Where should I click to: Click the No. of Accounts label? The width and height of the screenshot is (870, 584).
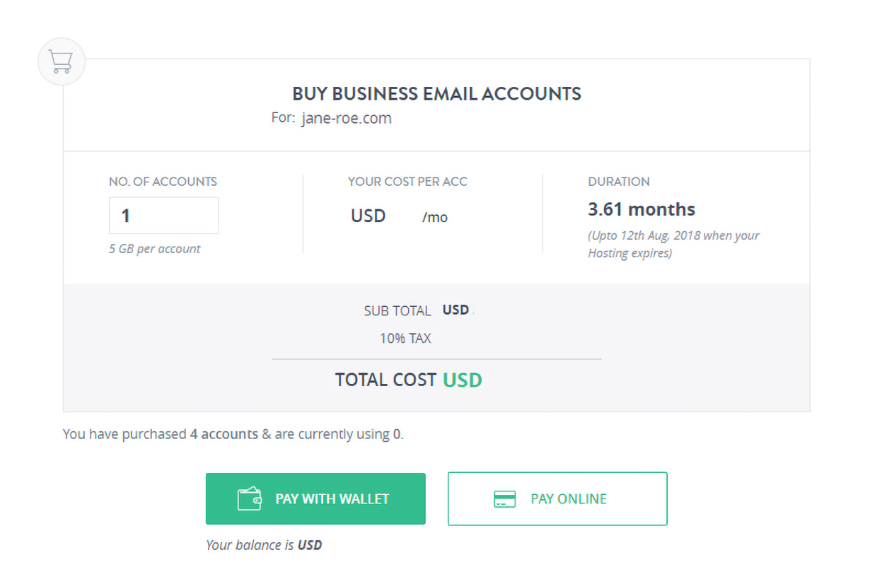tap(163, 182)
